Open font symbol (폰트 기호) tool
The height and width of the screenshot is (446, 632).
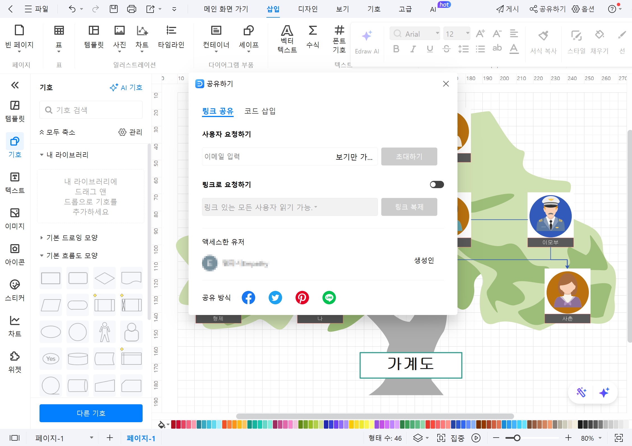(x=339, y=39)
